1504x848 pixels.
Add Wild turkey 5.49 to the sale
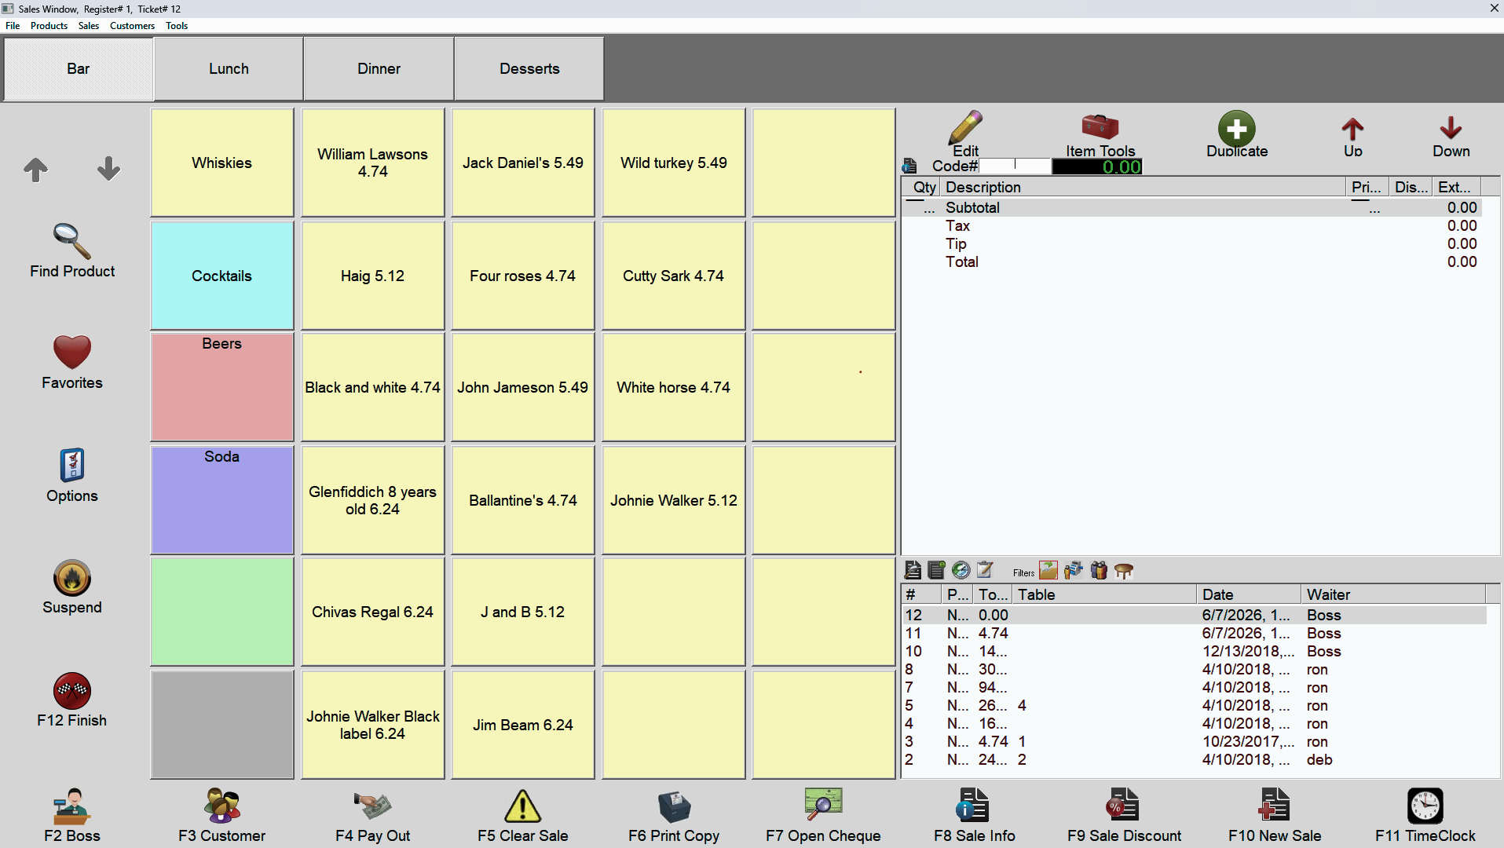[673, 163]
